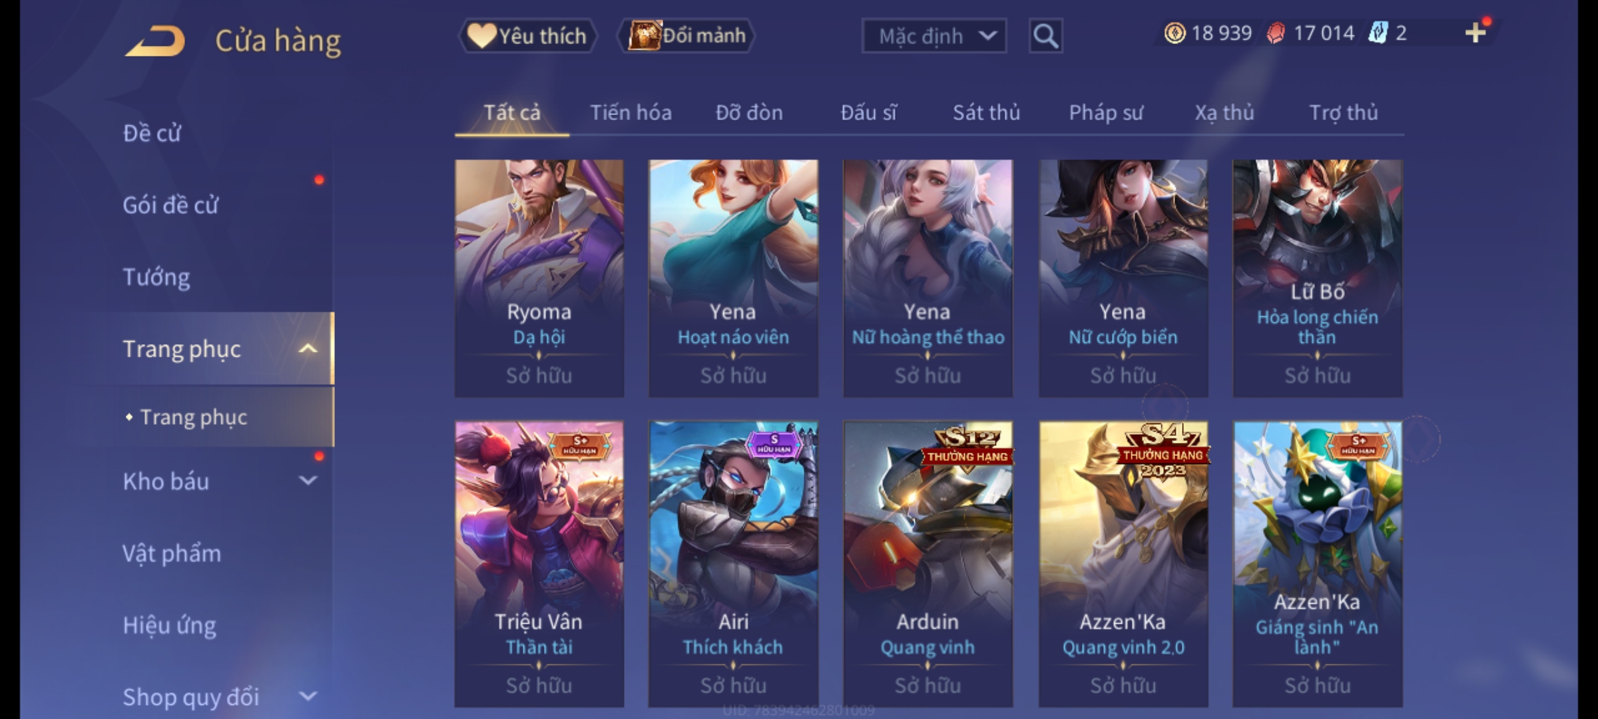The height and width of the screenshot is (719, 1598).
Task: Open Đổi mảnh fragment exchange
Action: [x=686, y=35]
